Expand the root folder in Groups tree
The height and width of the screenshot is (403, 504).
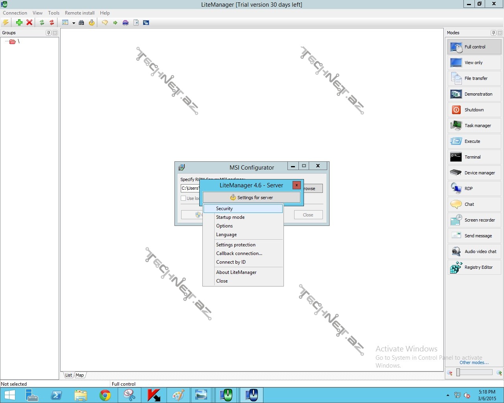(x=12, y=41)
